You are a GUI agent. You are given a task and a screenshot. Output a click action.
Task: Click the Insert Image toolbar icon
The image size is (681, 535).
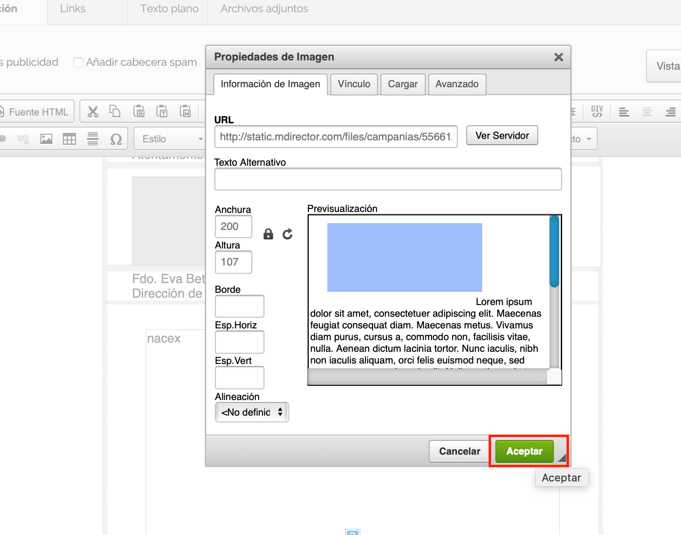[46, 139]
